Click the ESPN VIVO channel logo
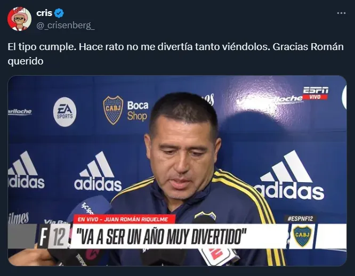The width and height of the screenshot is (355, 276). 316,93
